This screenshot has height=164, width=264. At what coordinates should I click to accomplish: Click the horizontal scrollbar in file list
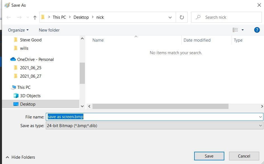point(160,106)
